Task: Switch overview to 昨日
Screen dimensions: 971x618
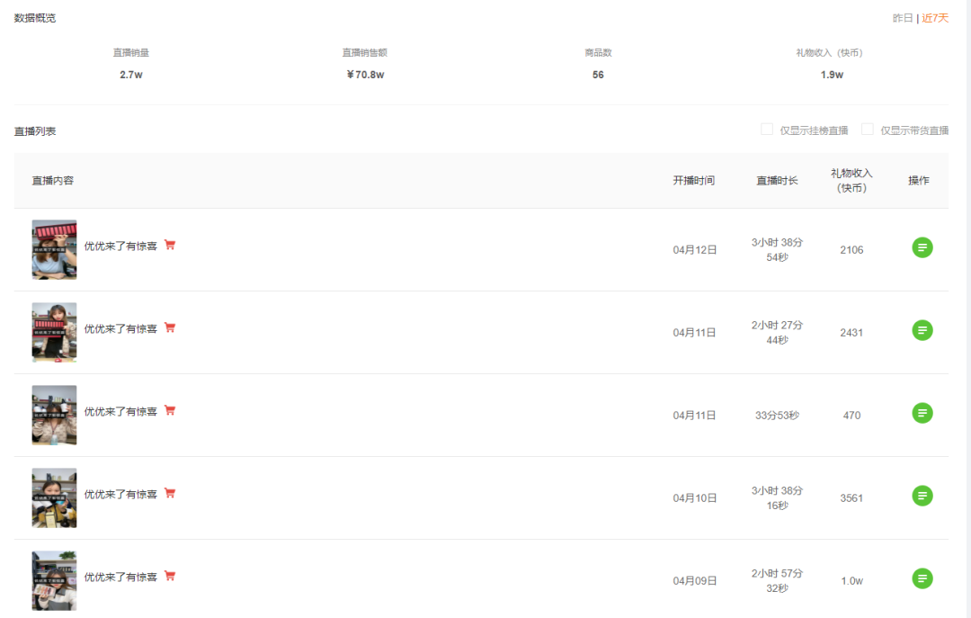Action: pos(903,18)
